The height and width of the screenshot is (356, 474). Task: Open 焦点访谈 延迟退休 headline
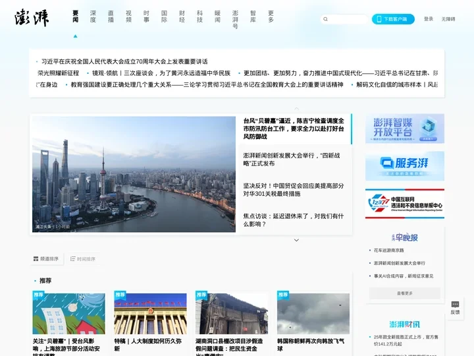click(x=294, y=220)
